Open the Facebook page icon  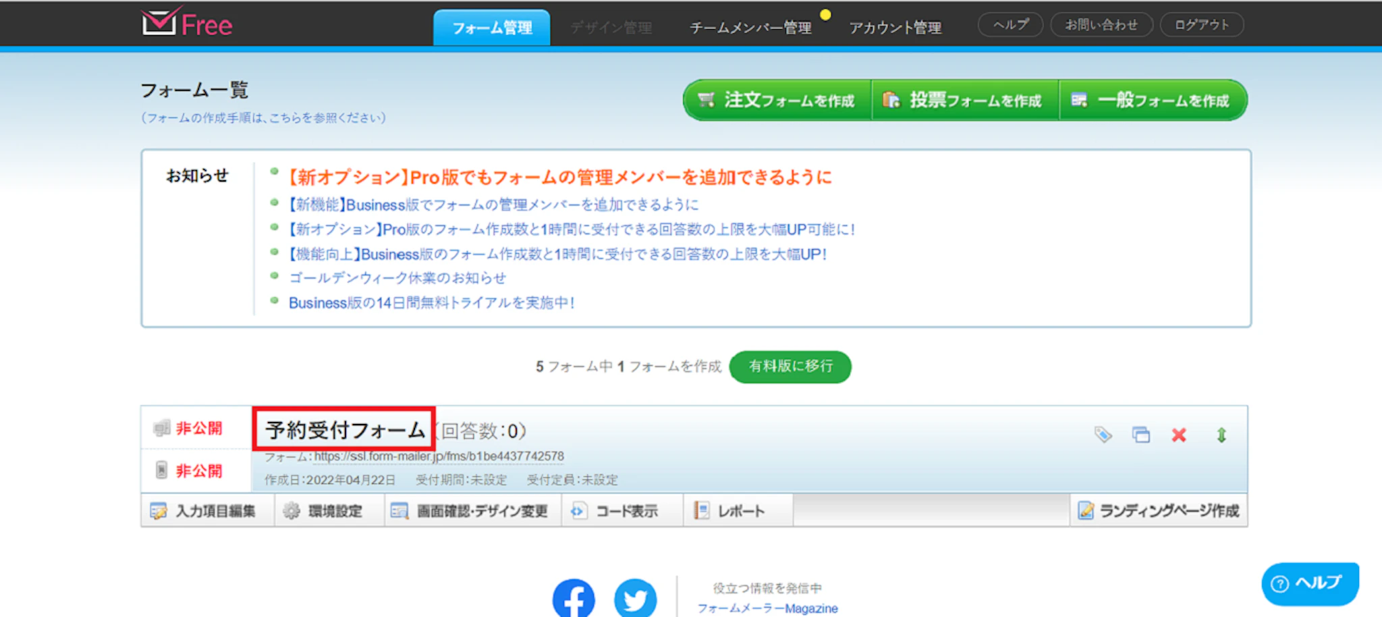(574, 599)
